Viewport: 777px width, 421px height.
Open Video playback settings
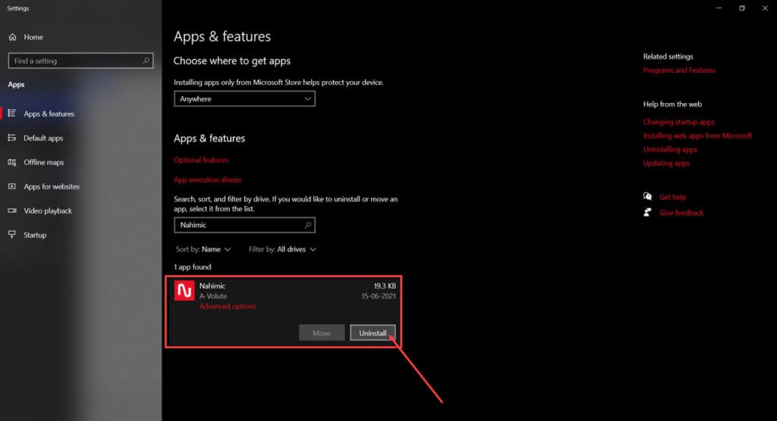48,210
